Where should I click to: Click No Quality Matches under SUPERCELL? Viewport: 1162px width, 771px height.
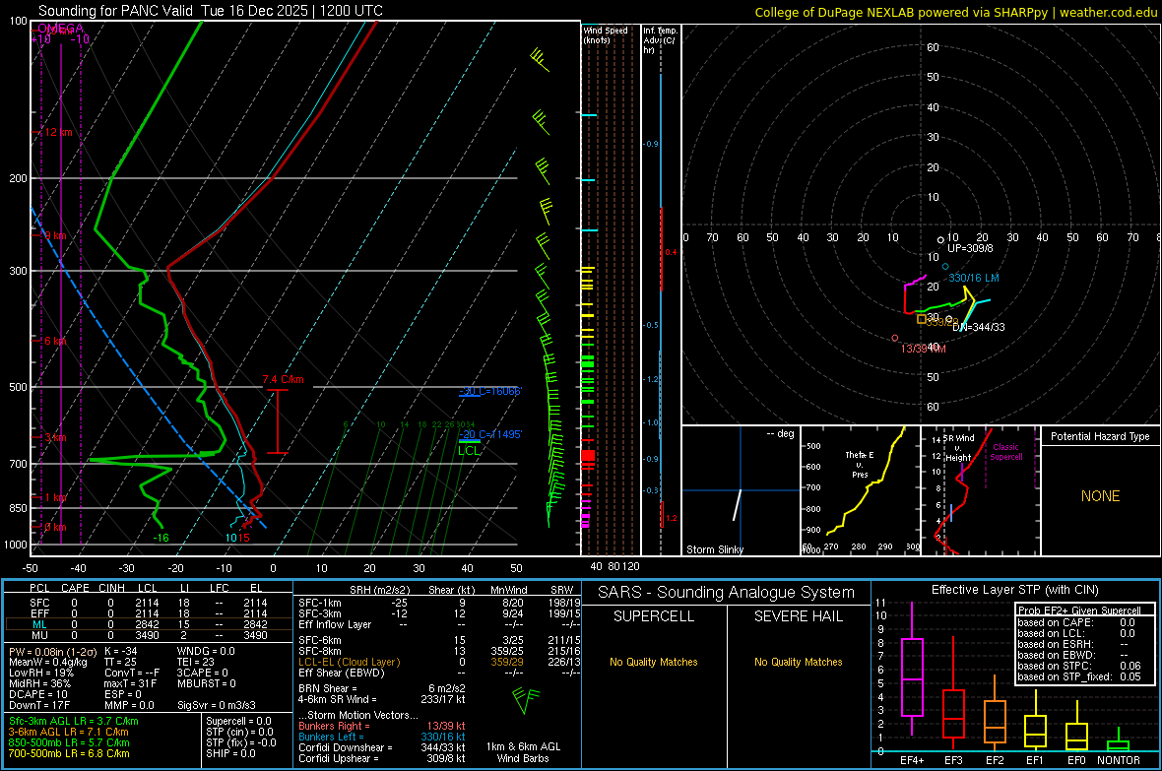(x=654, y=662)
